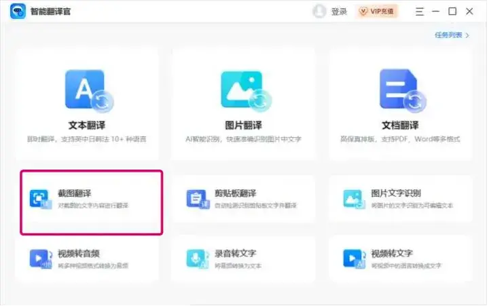This screenshot has width=489, height=306.
Task: Open the 截图翻译 feature label
Action: (75, 193)
